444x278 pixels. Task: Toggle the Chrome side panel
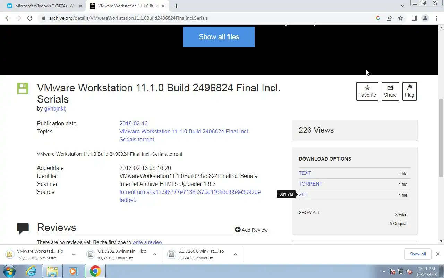[414, 18]
